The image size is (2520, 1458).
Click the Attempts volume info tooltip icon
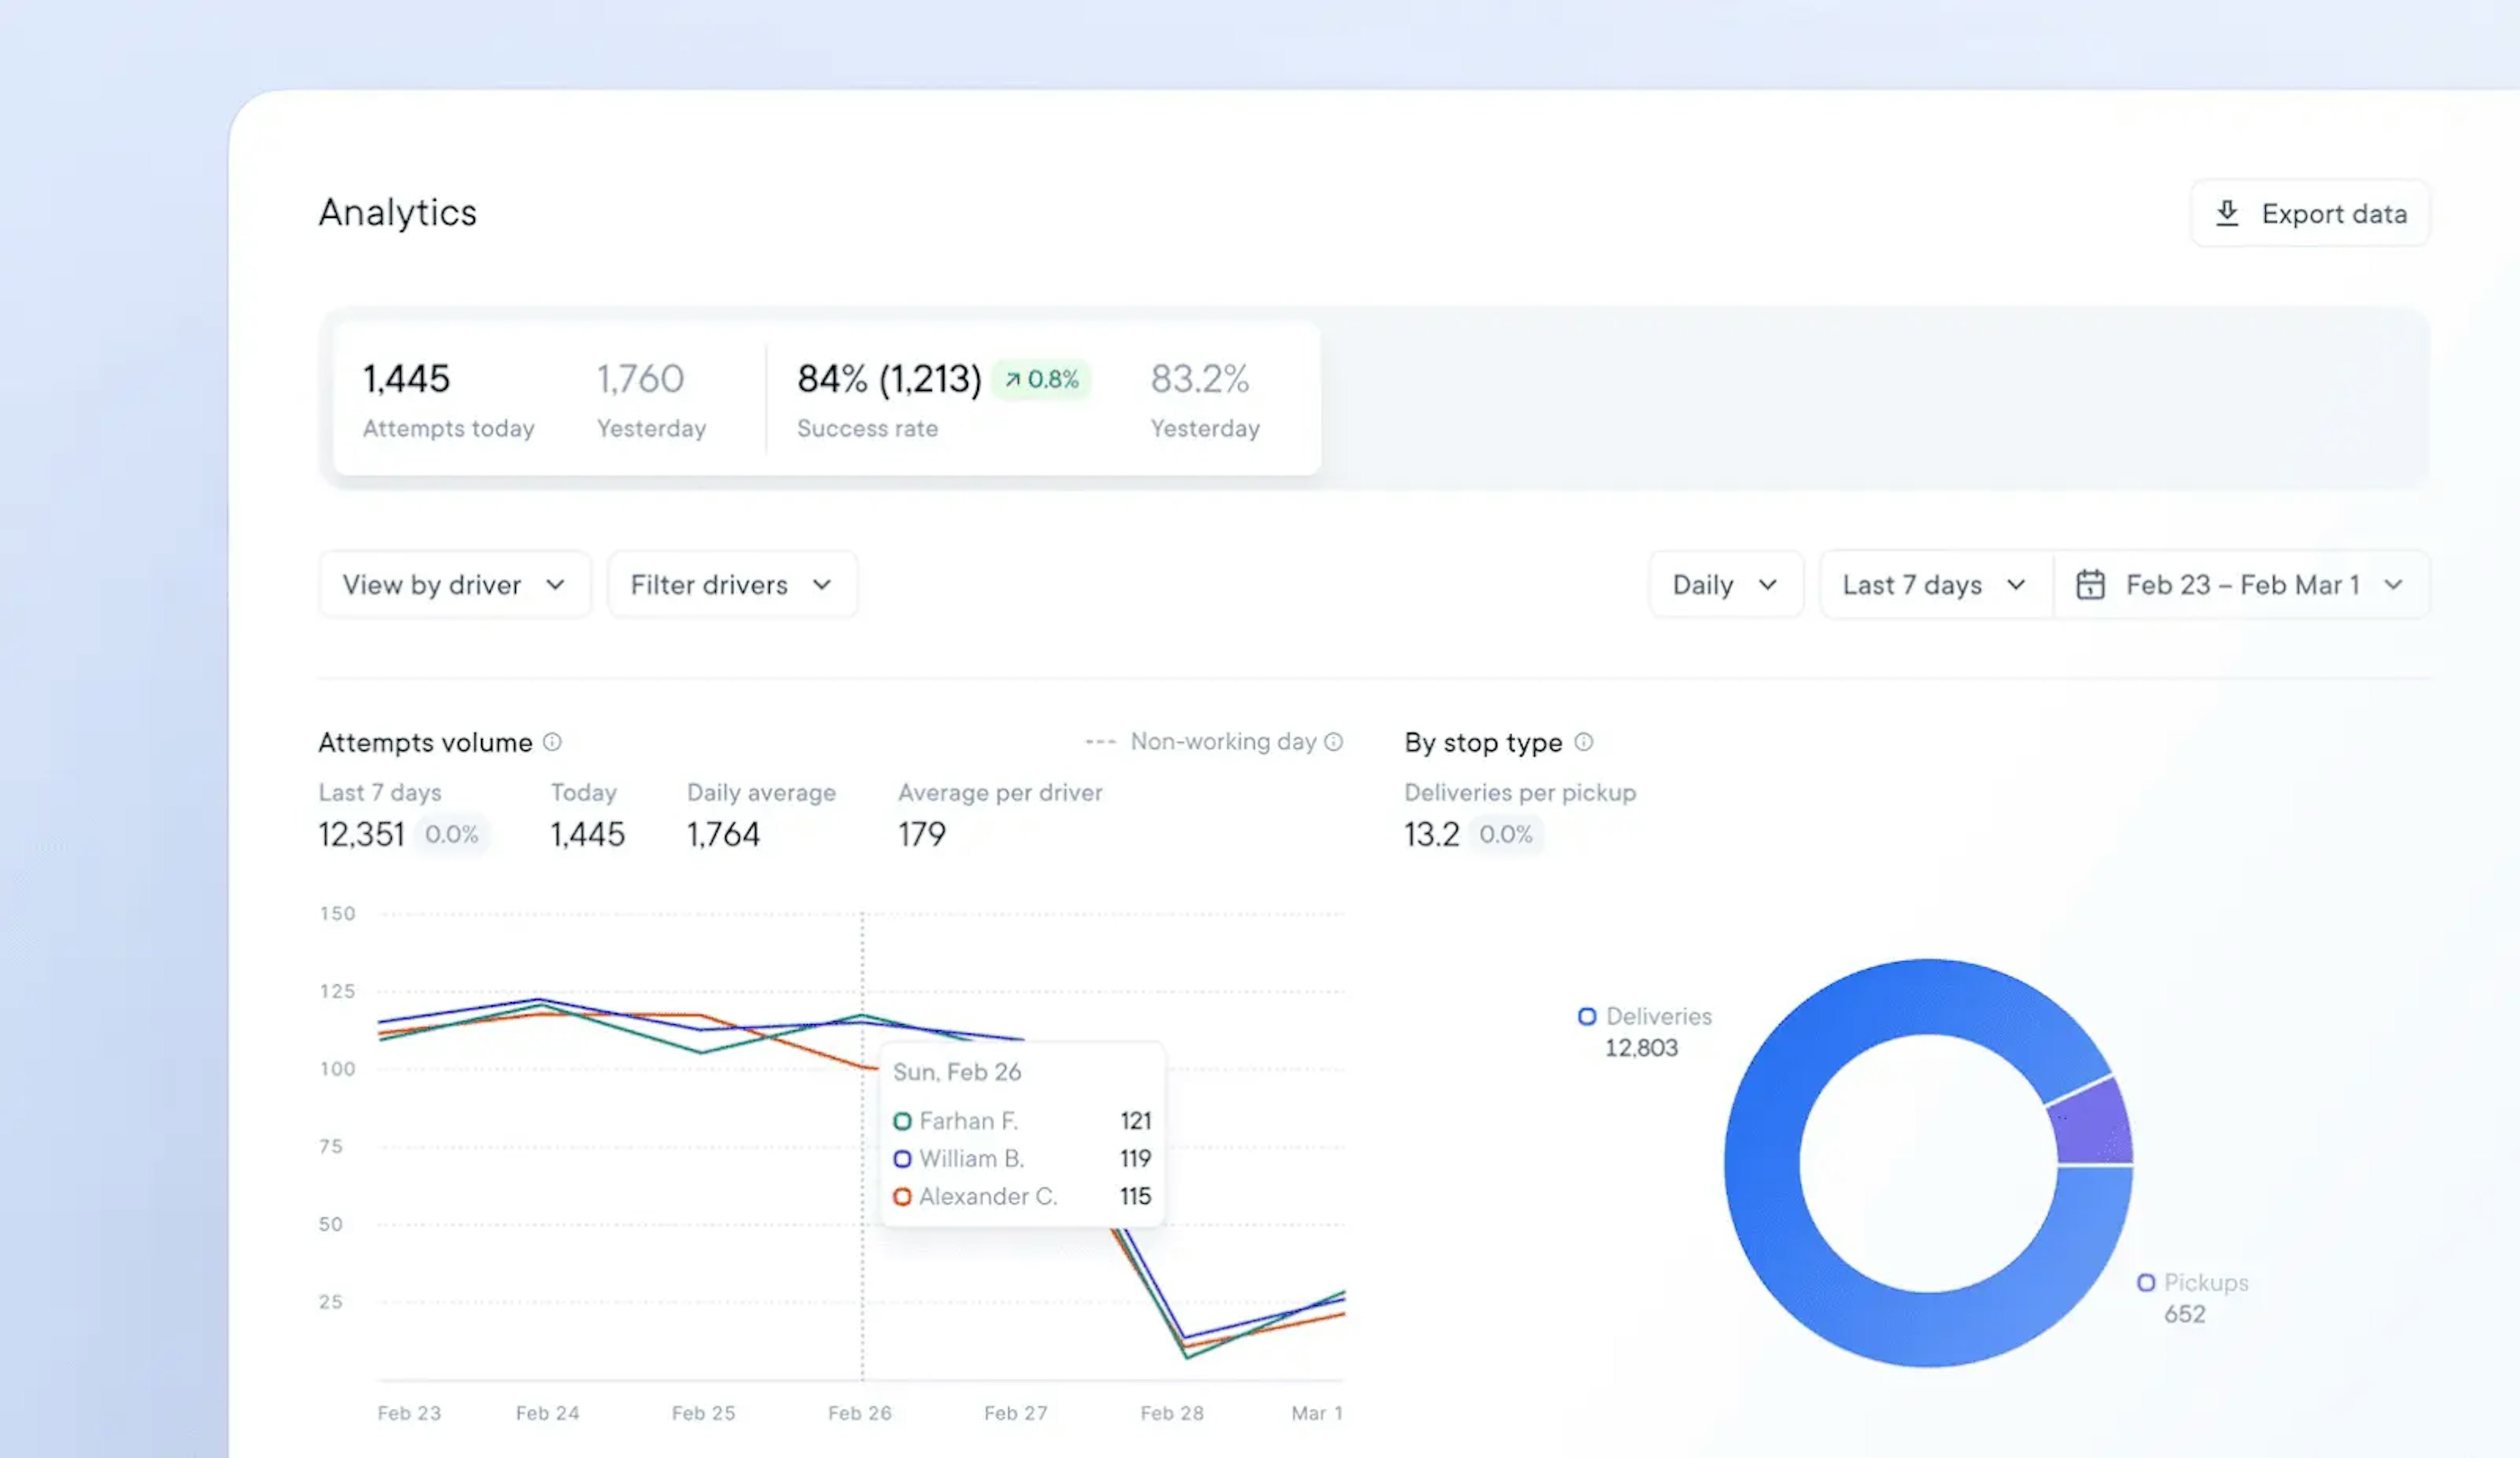click(552, 741)
